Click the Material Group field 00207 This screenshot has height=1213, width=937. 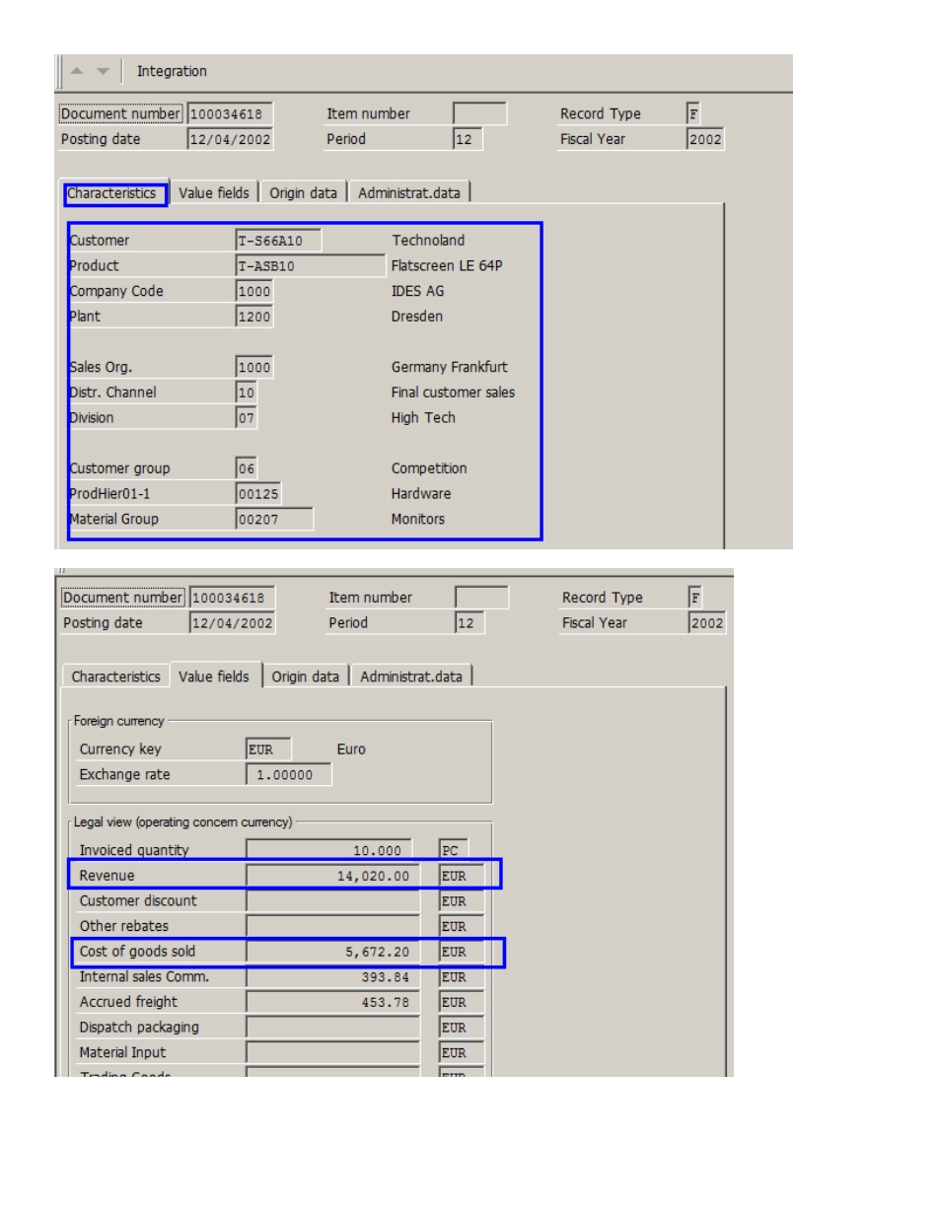pyautogui.click(x=275, y=519)
